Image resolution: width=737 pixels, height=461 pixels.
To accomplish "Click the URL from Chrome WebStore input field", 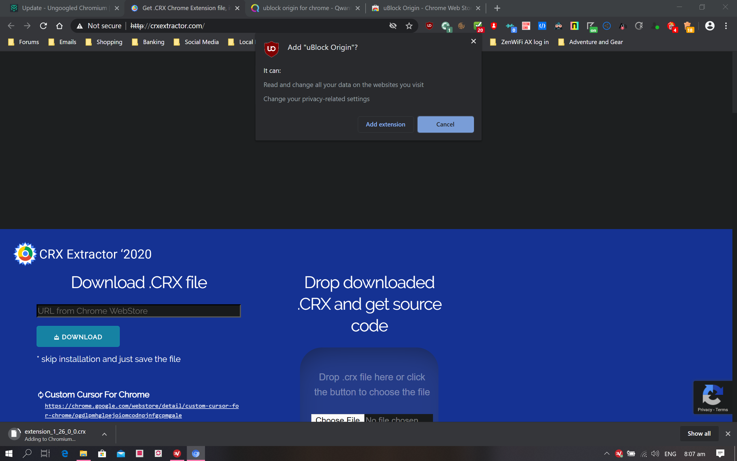I will (138, 311).
